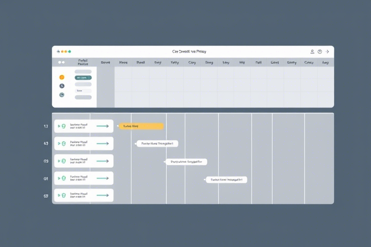Select the orange circle icon in sidebar
The image size is (371, 247).
[62, 77]
